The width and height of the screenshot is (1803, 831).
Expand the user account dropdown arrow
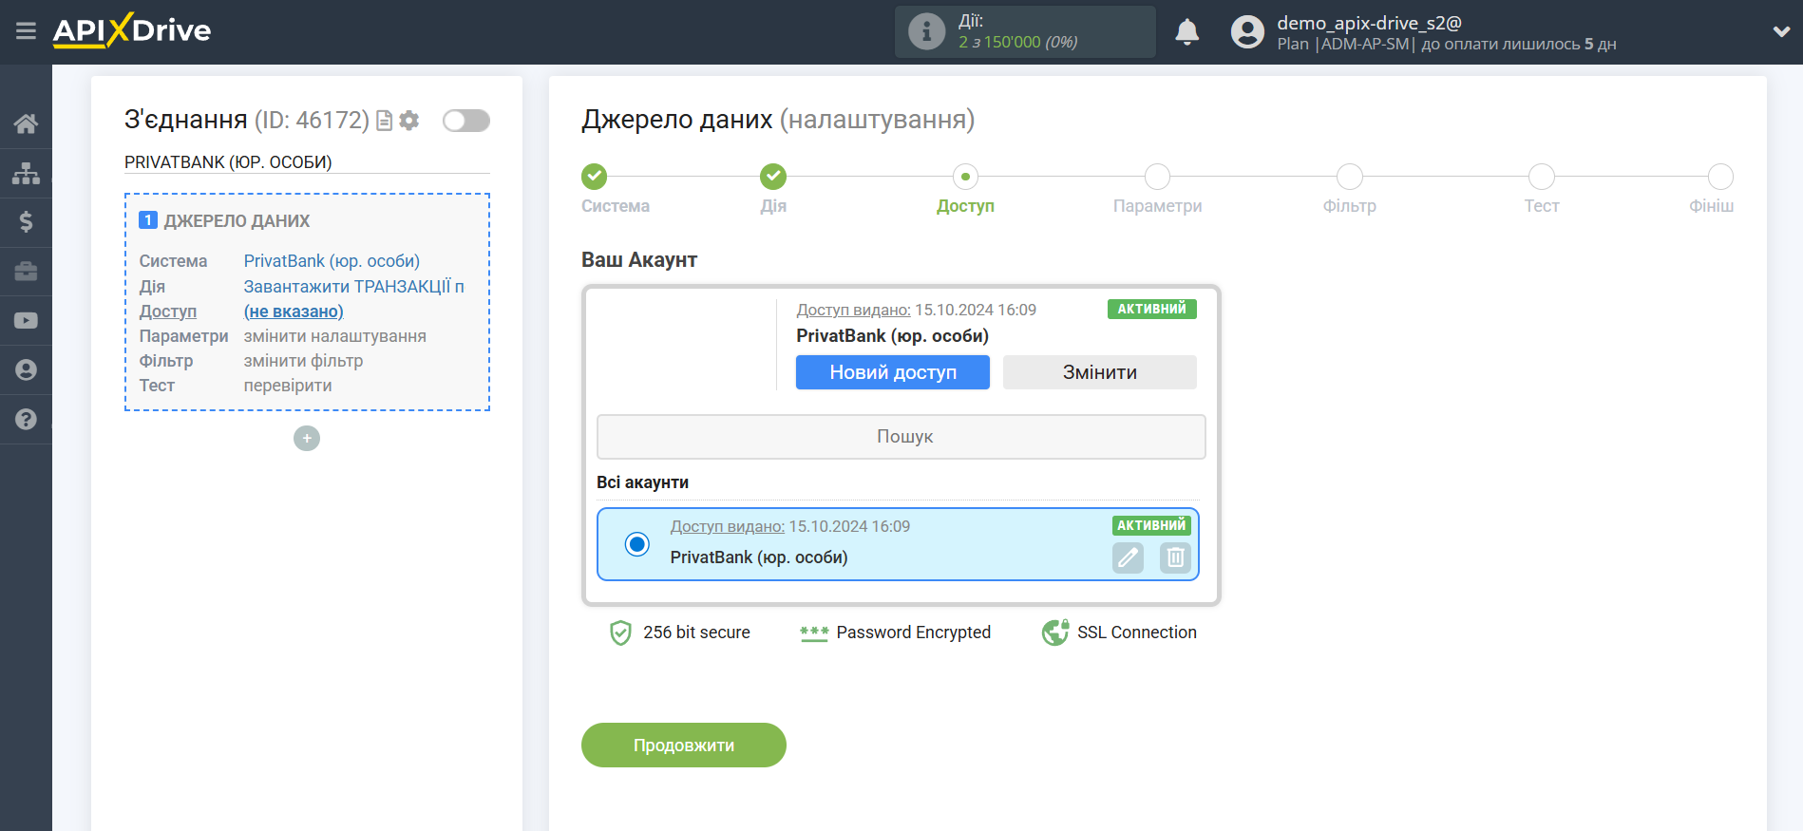coord(1781,32)
